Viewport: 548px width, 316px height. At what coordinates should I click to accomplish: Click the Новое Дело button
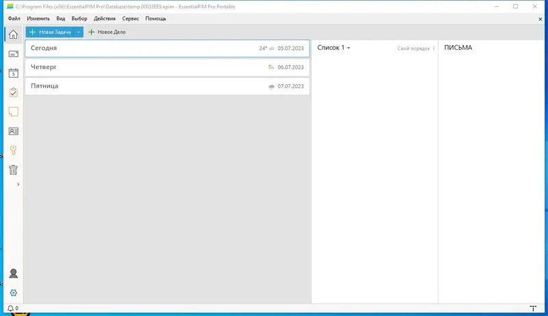[107, 32]
